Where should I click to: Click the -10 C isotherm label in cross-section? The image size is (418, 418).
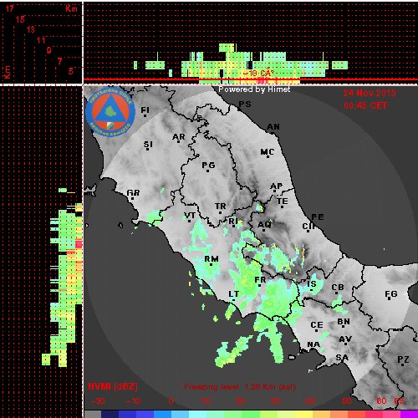coord(258,74)
